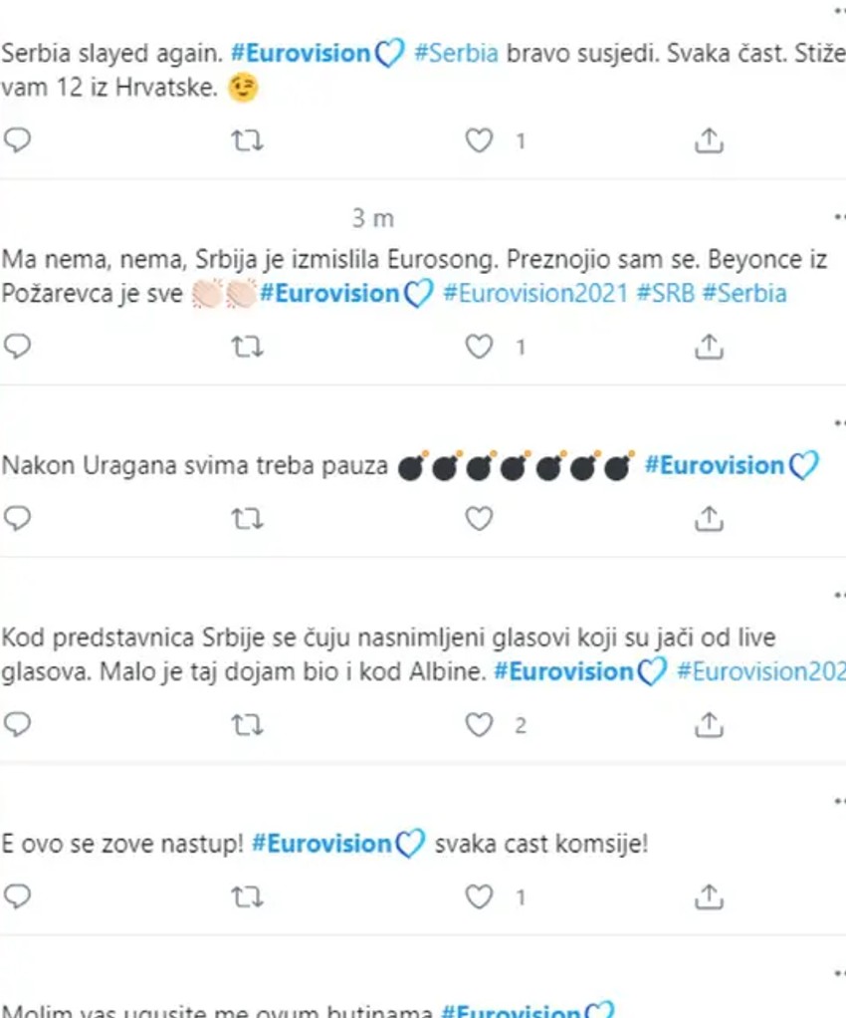Like the 'Beyonce iz Požarevca' tweet

[480, 347]
